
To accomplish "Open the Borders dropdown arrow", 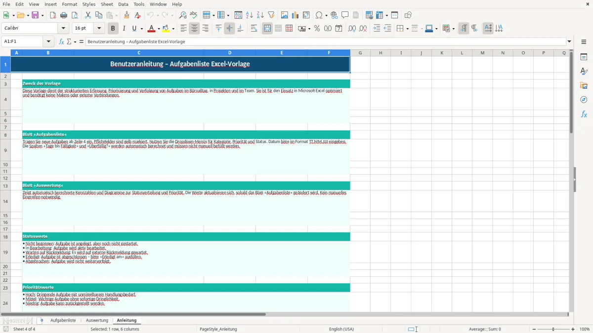I will tap(407, 29).
